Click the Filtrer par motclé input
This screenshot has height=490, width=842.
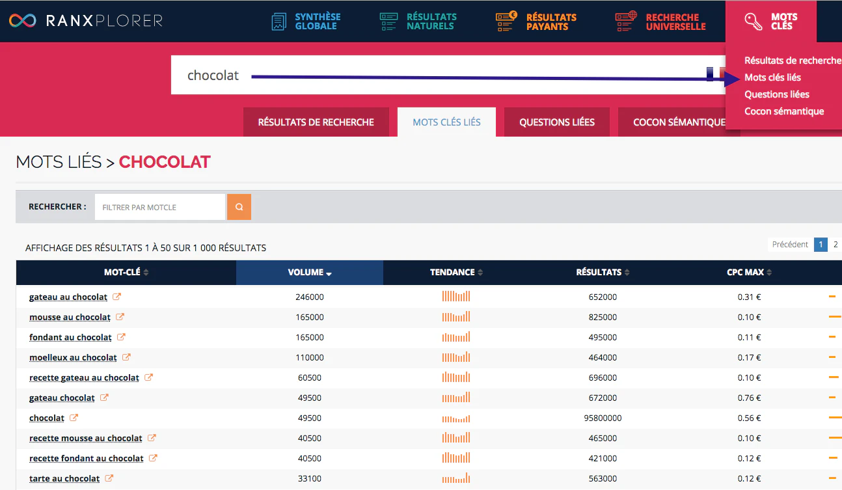point(160,207)
